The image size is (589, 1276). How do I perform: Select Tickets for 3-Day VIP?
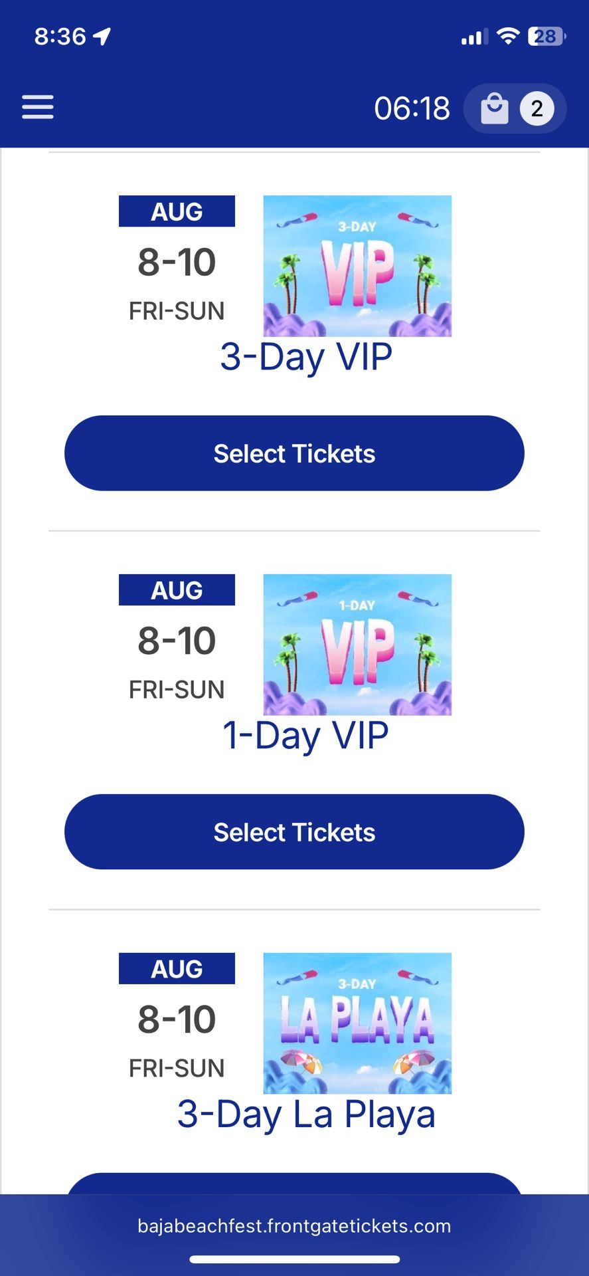pos(294,453)
